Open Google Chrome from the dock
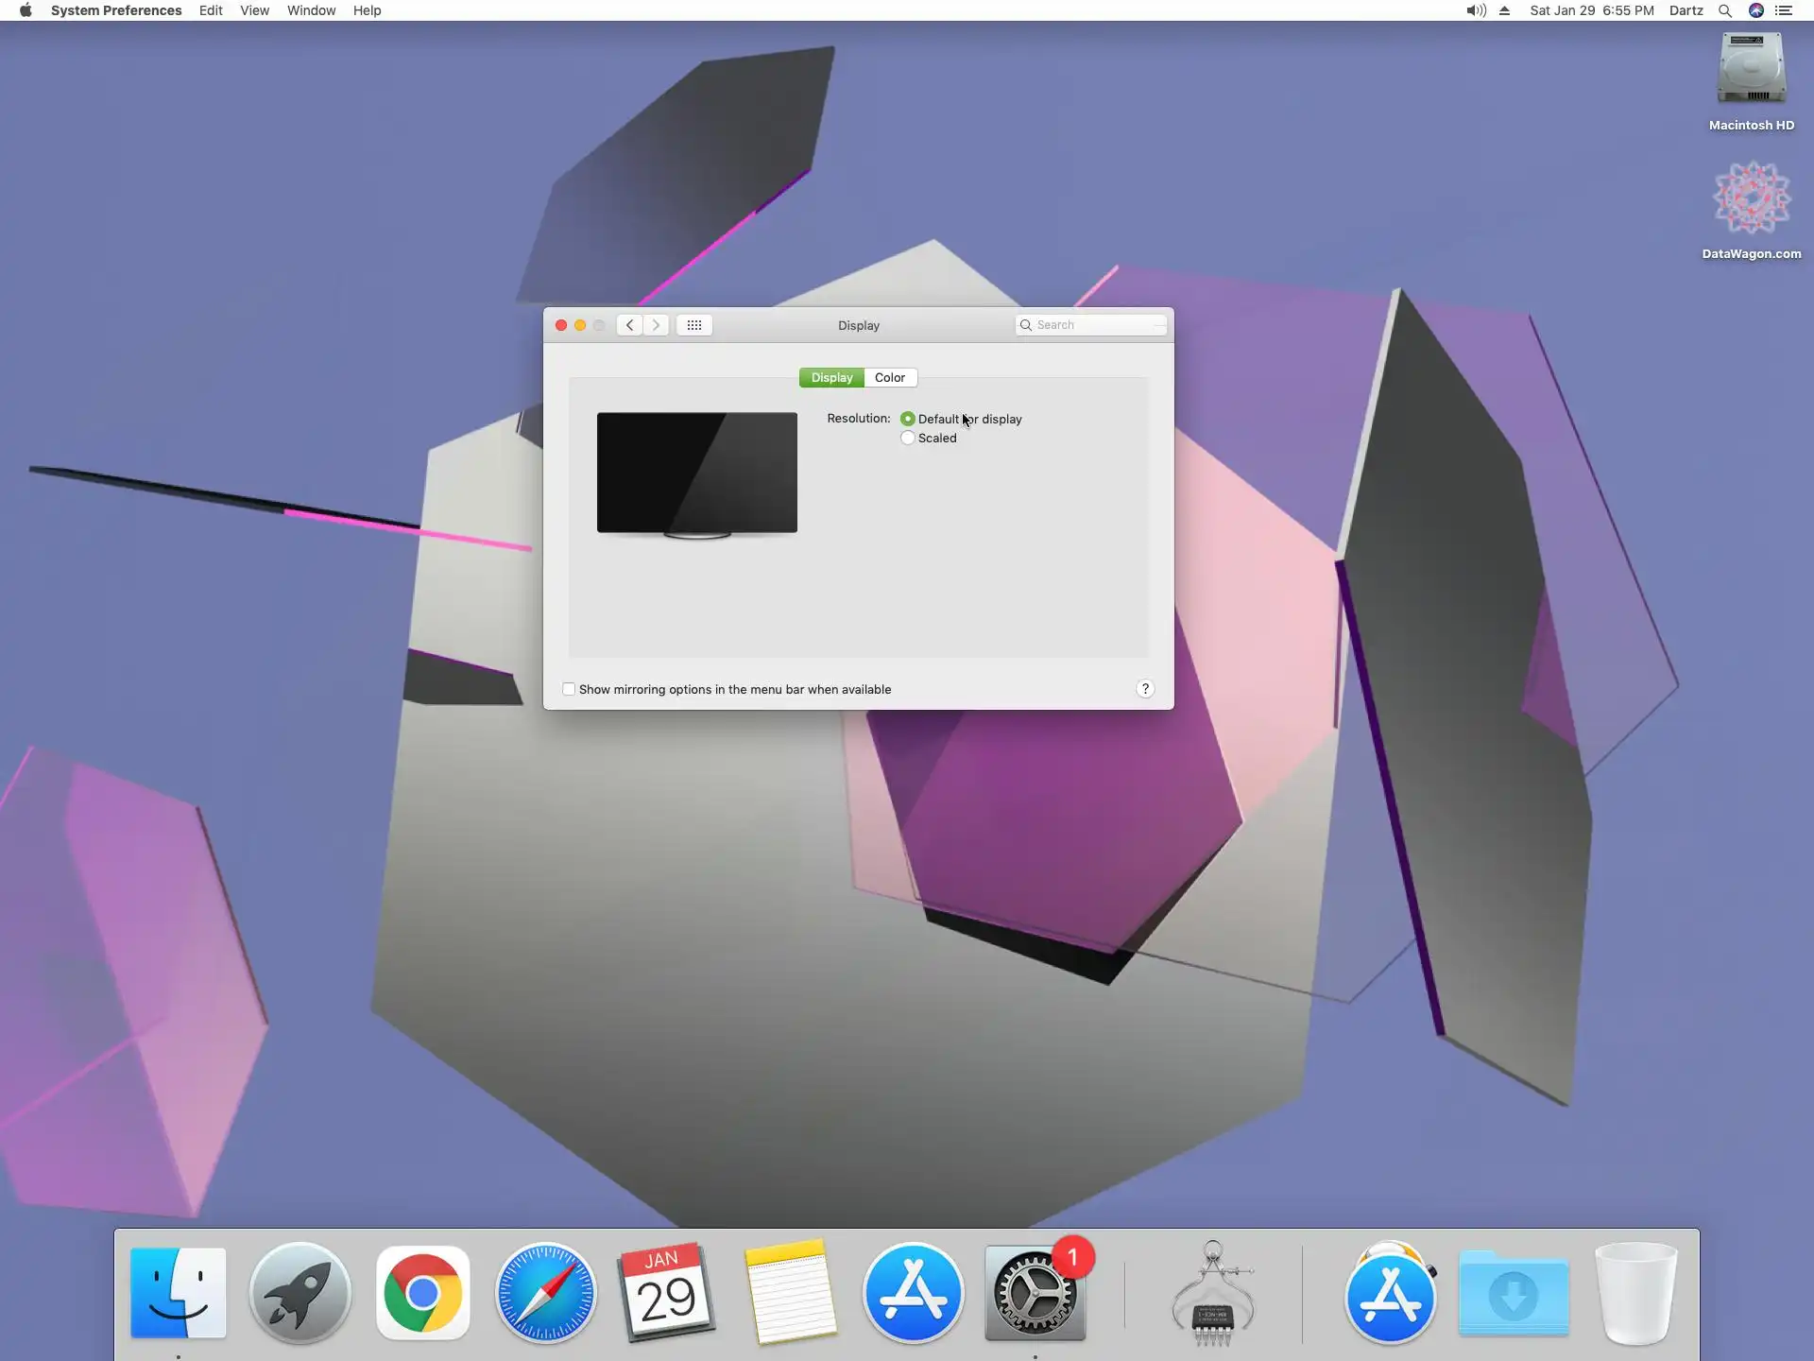The image size is (1814, 1361). point(422,1292)
